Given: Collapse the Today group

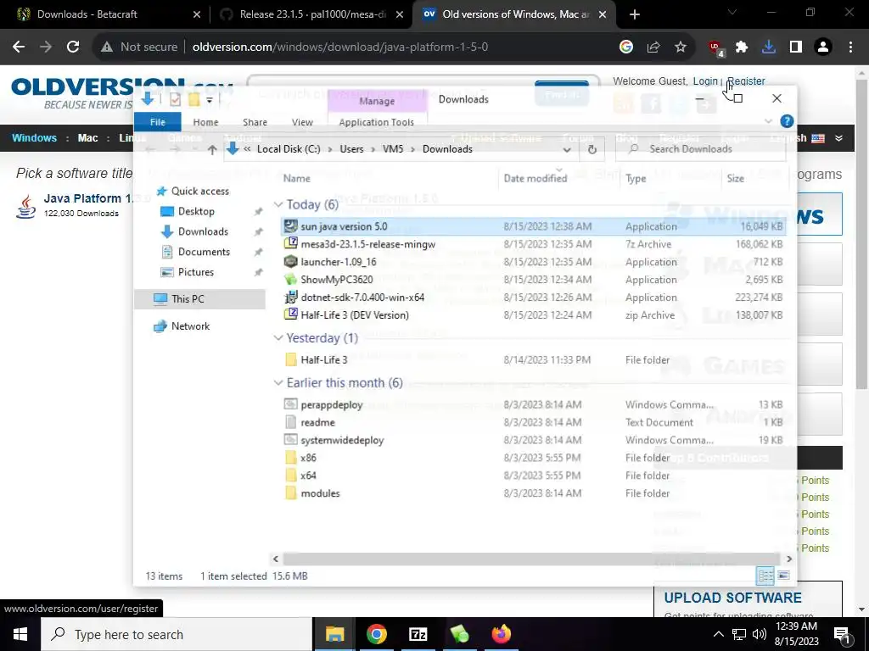Looking at the screenshot, I should (x=278, y=205).
